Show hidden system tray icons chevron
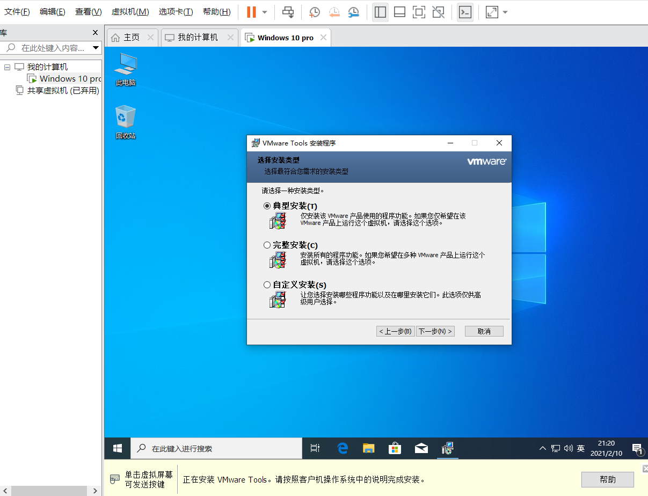Viewport: 648px width, 496px height. click(x=543, y=448)
